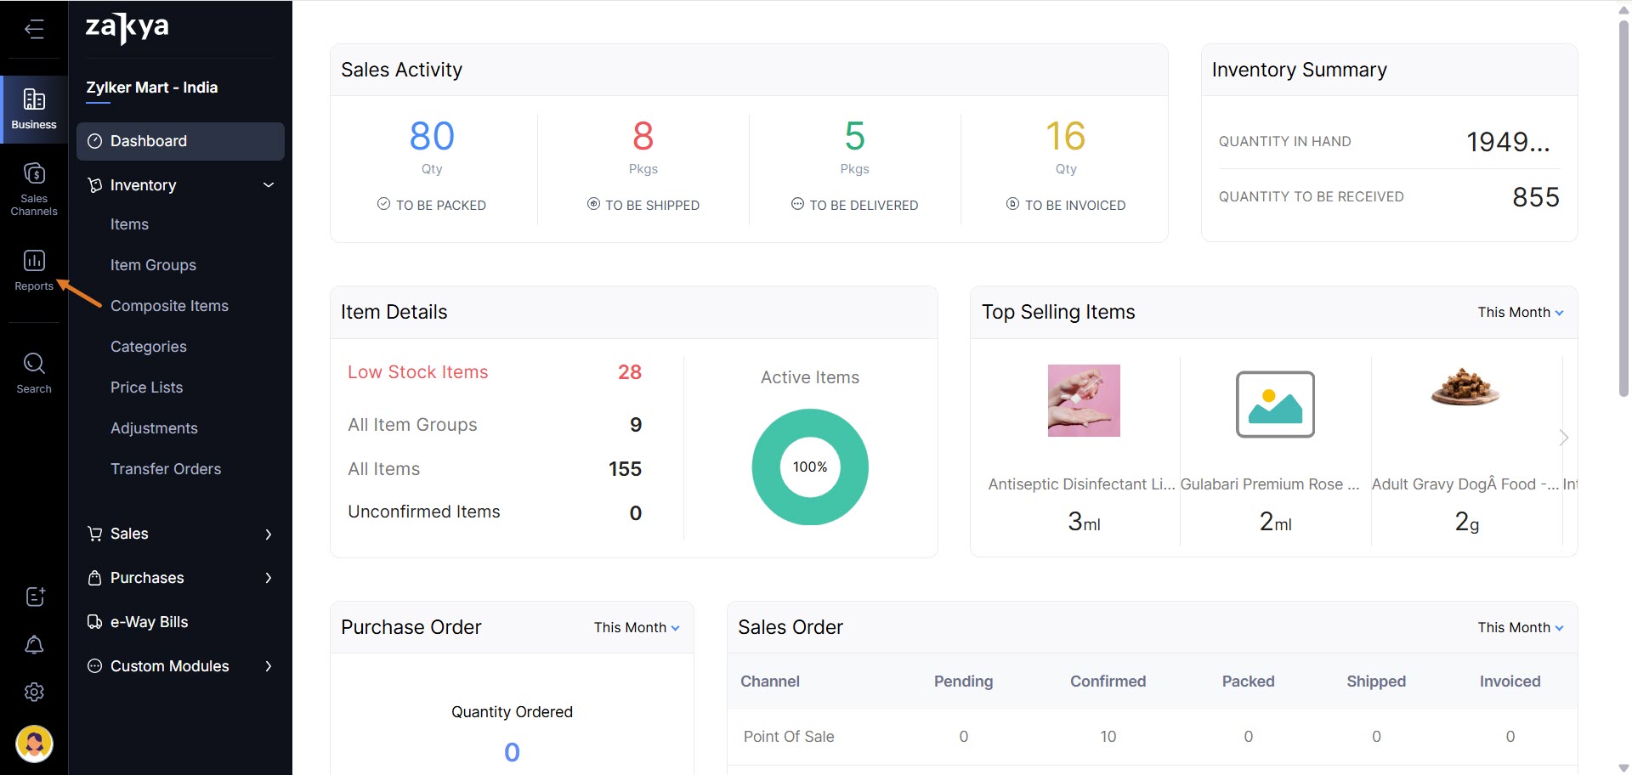This screenshot has height=775, width=1632.
Task: Click the Search magnifier icon
Action: (34, 373)
